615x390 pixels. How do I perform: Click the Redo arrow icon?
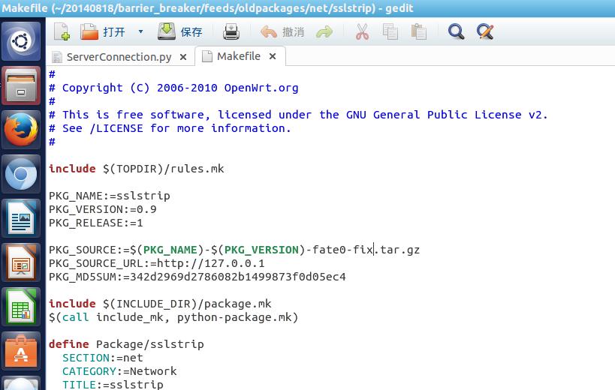pyautogui.click(x=324, y=31)
